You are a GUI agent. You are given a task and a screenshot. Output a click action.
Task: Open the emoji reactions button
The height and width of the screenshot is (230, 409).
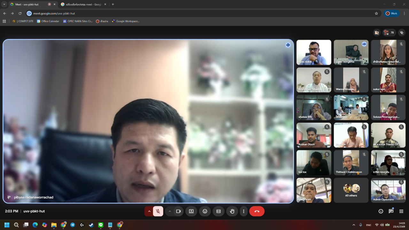205,211
